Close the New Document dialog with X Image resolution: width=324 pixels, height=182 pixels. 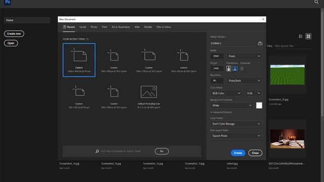click(x=263, y=19)
